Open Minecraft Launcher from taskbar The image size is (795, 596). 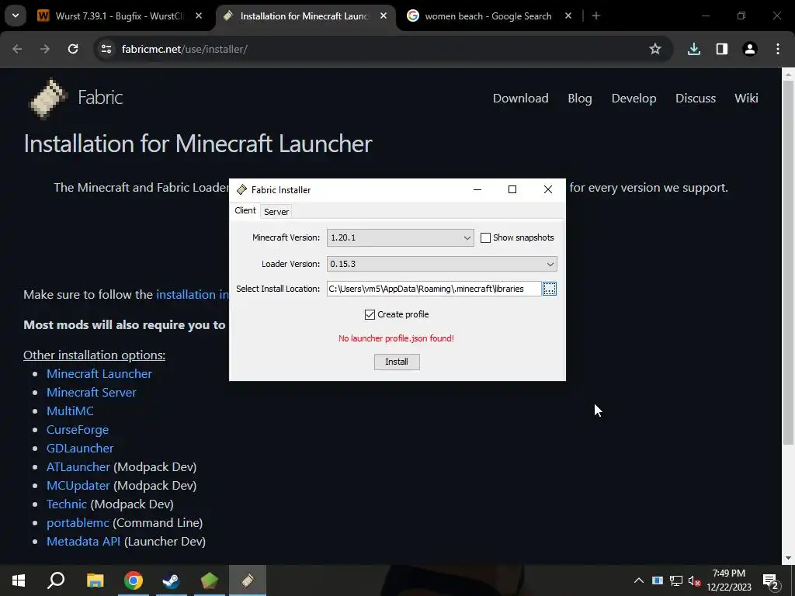[210, 580]
